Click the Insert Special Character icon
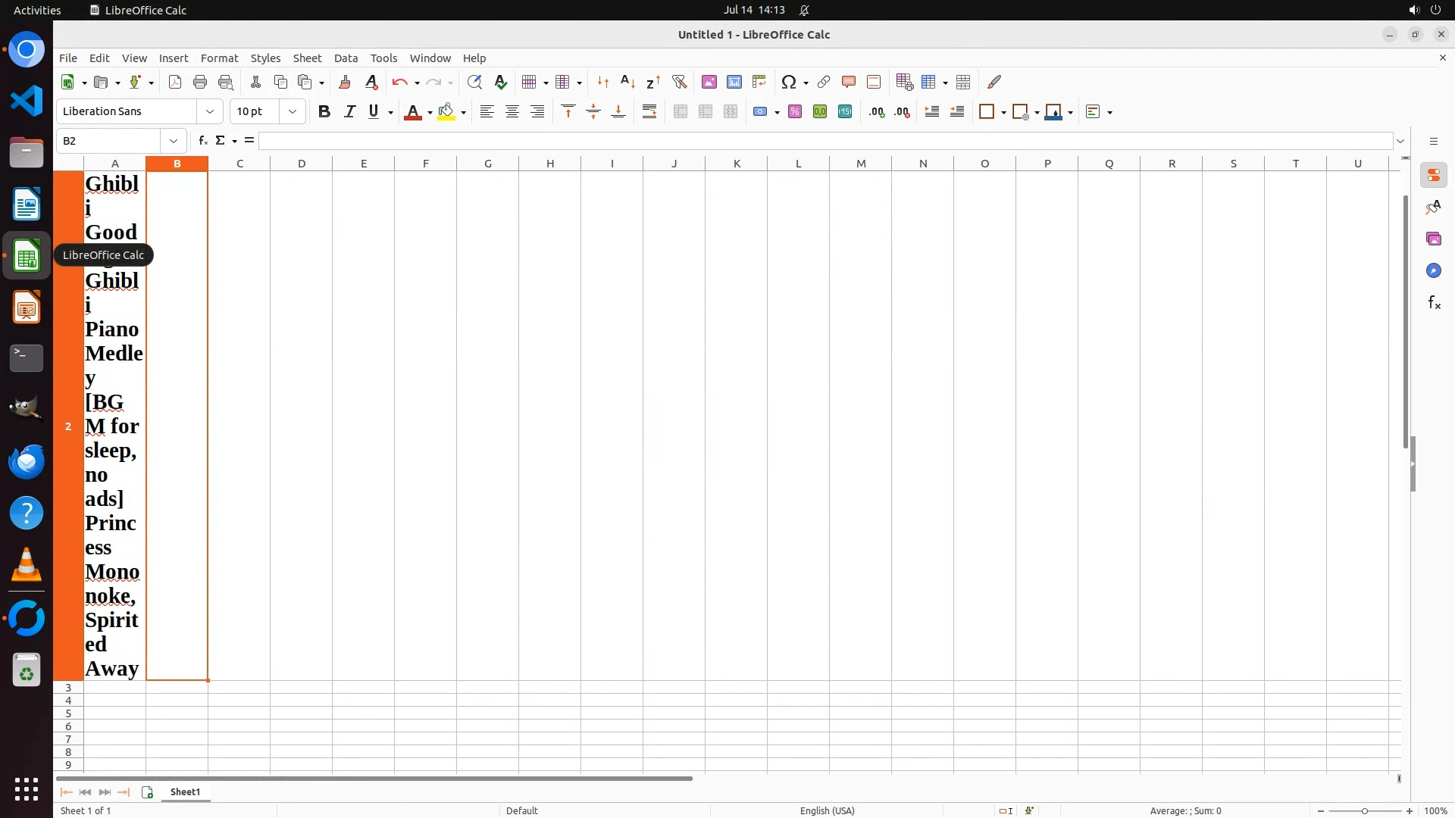The width and height of the screenshot is (1455, 818). point(789,82)
